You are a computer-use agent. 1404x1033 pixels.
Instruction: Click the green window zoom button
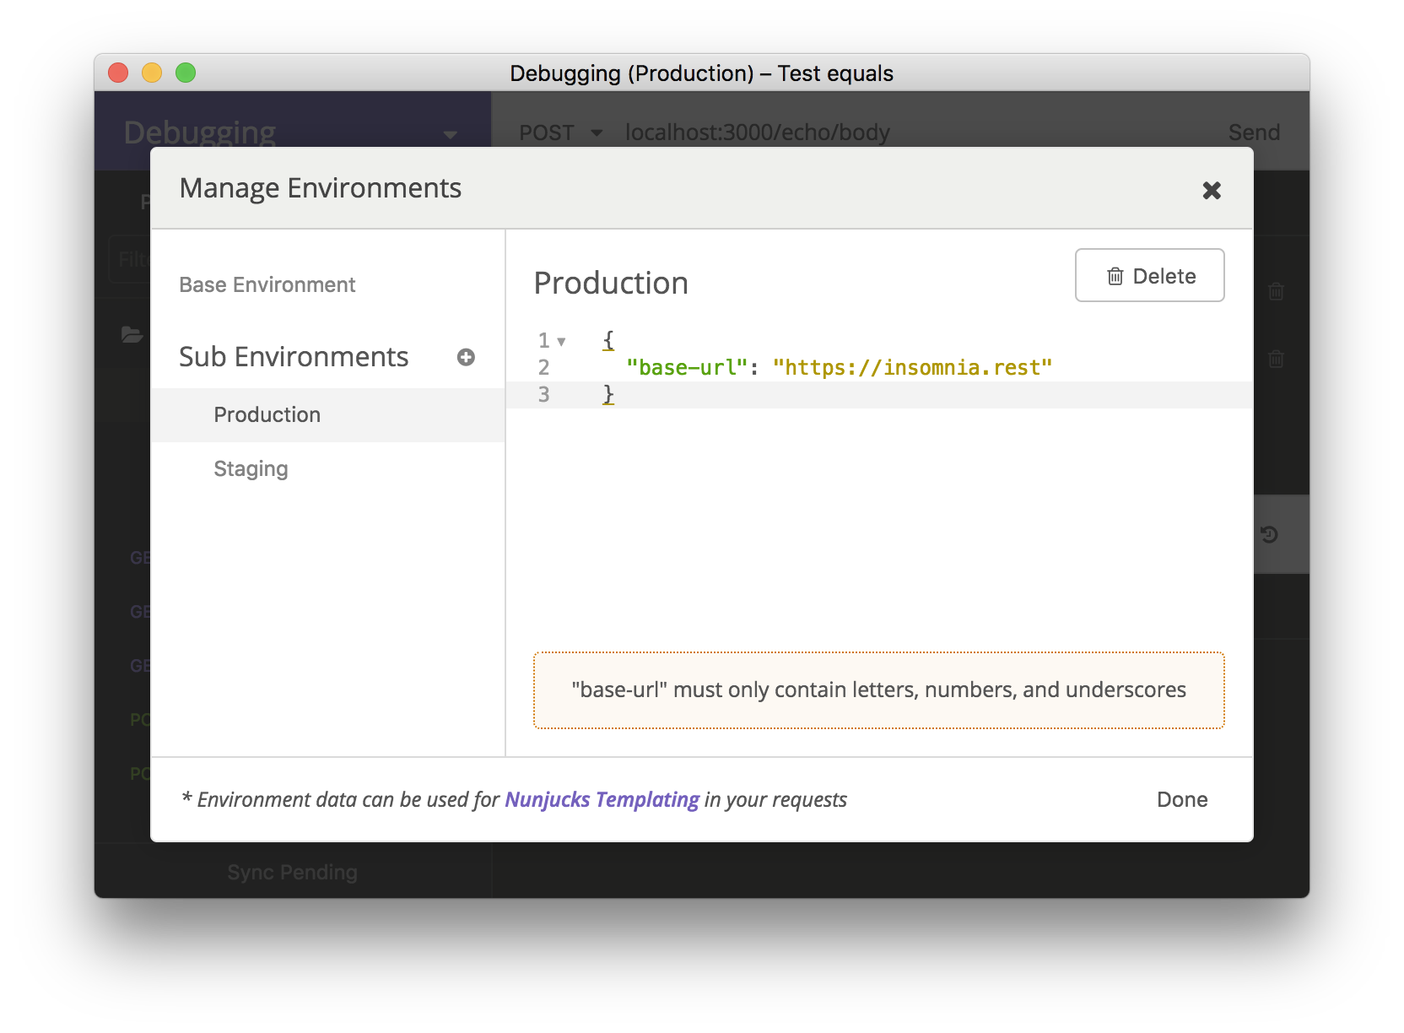[x=186, y=73]
